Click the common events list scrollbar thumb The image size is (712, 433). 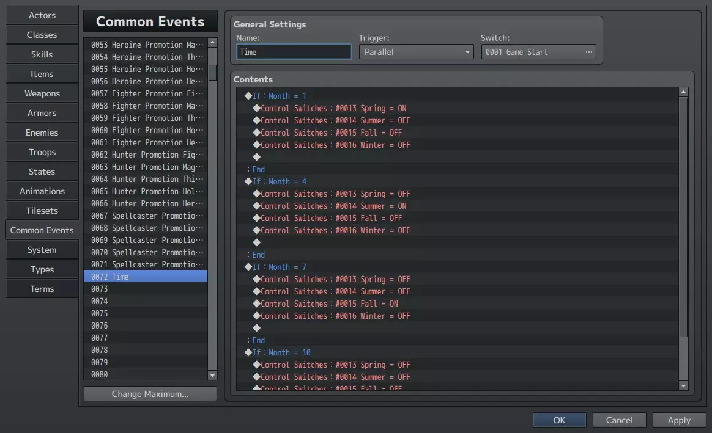212,73
